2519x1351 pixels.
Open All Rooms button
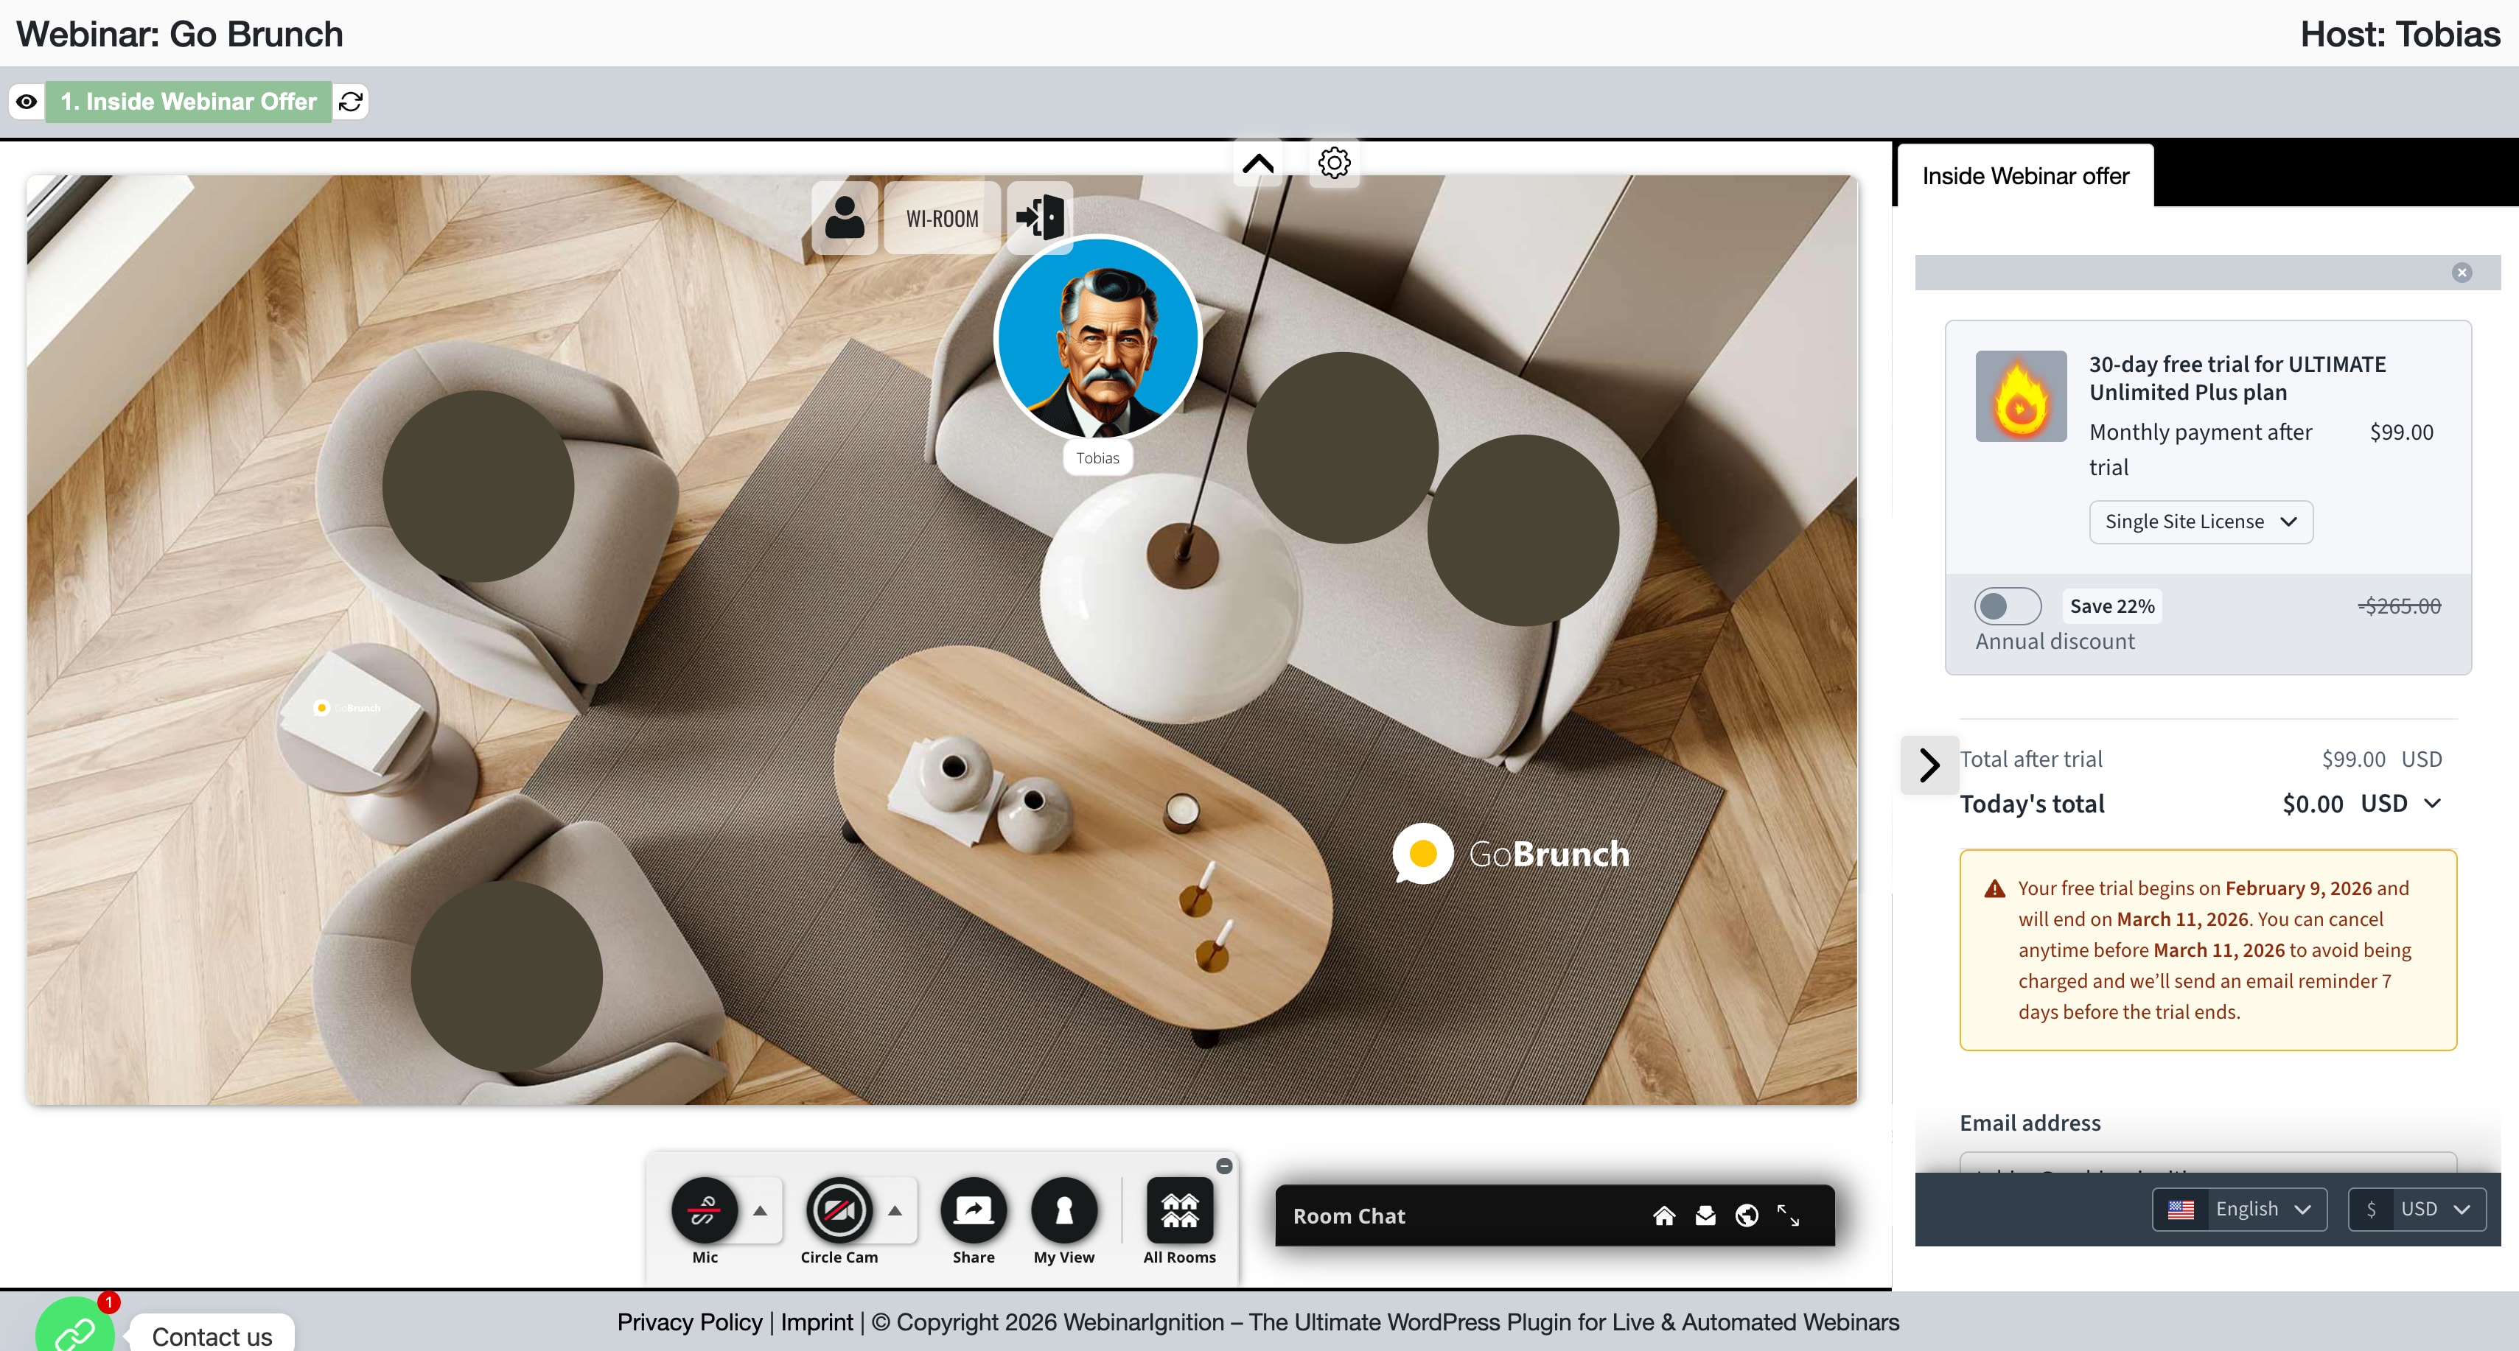point(1179,1211)
